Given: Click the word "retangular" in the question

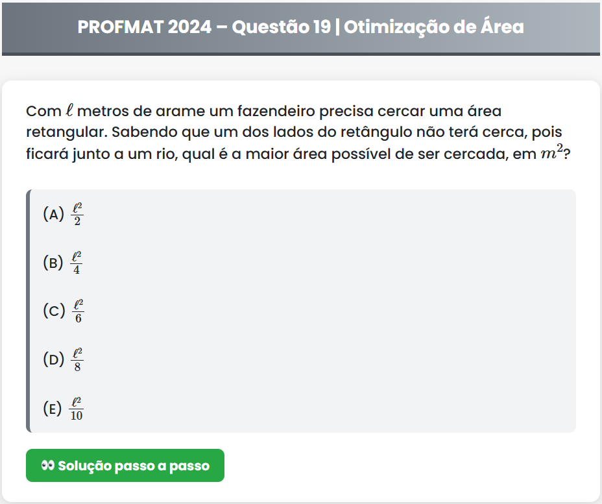Looking at the screenshot, I should pyautogui.click(x=66, y=133).
